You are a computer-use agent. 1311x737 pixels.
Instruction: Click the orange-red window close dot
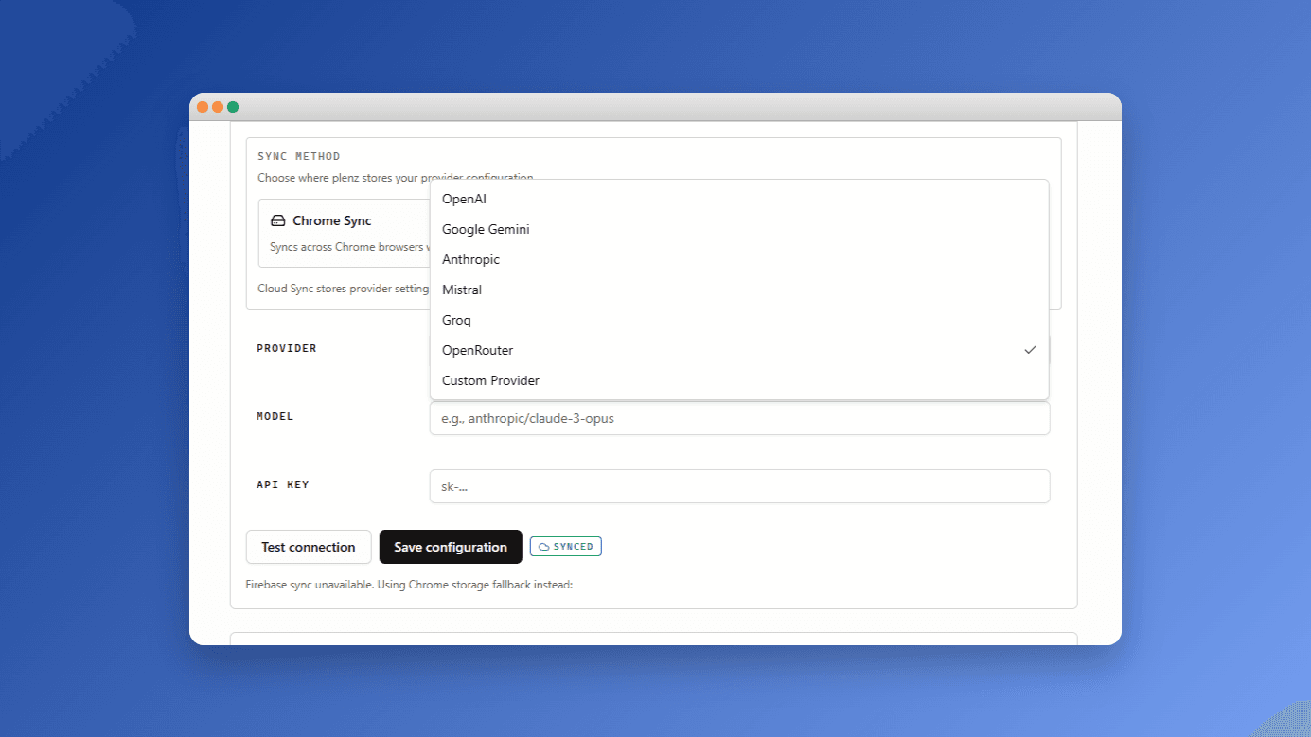203,107
